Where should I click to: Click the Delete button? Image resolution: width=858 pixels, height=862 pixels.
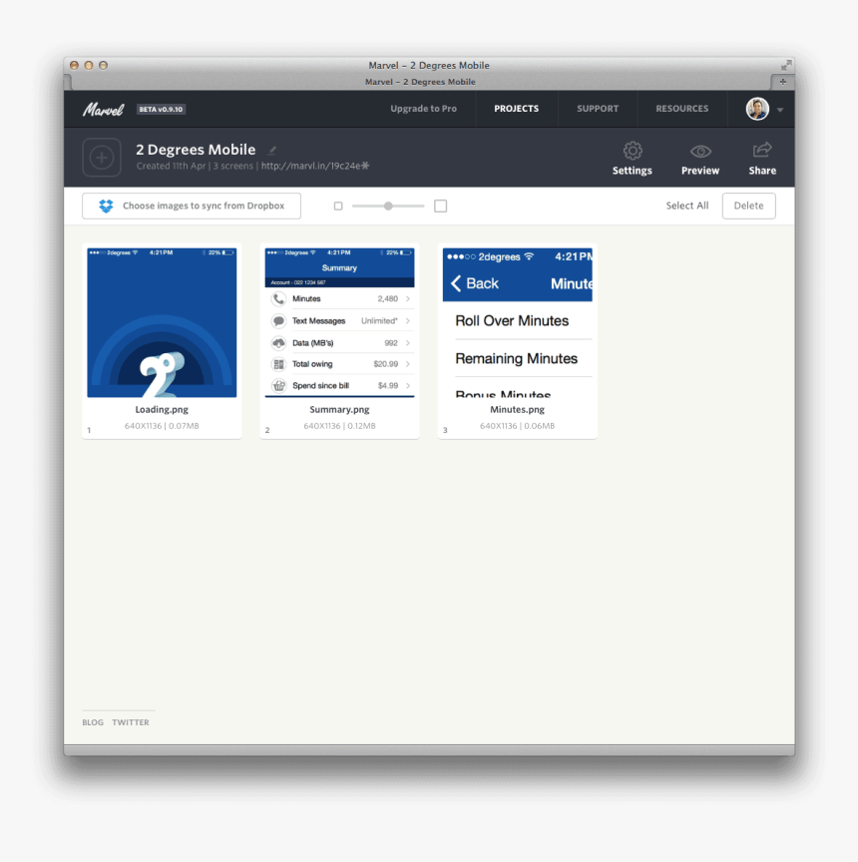[748, 206]
